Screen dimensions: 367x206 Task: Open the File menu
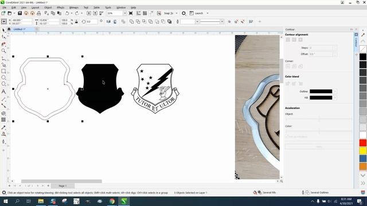point(5,7)
